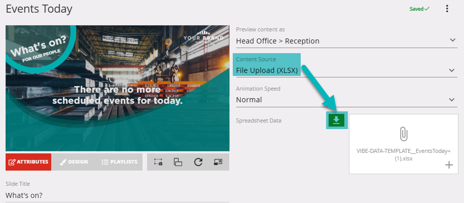The image size is (464, 203).
Task: Click the overlapping squares duplicate icon
Action: click(178, 162)
